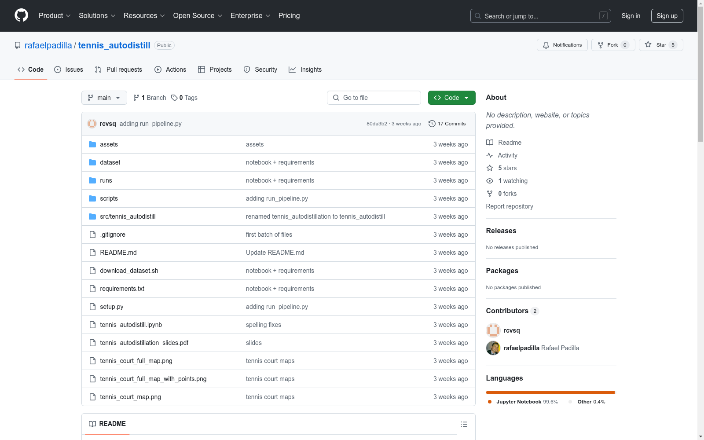Screen dimensions: 704x440
Task: Click the tag icon next to 0 Tags
Action: tap(174, 98)
